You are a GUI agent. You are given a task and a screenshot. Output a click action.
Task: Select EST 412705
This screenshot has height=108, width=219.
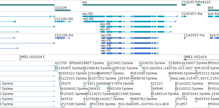(61, 63)
